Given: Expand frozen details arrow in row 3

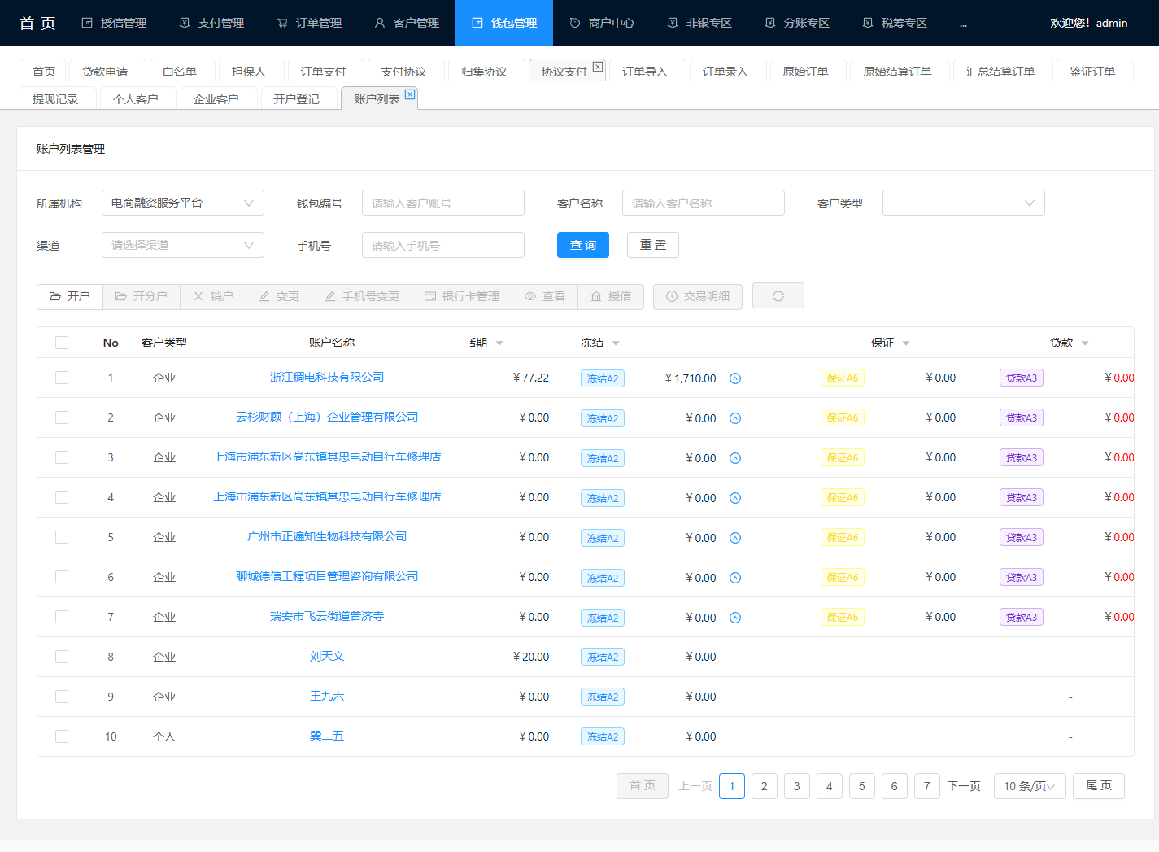Looking at the screenshot, I should click(x=735, y=458).
